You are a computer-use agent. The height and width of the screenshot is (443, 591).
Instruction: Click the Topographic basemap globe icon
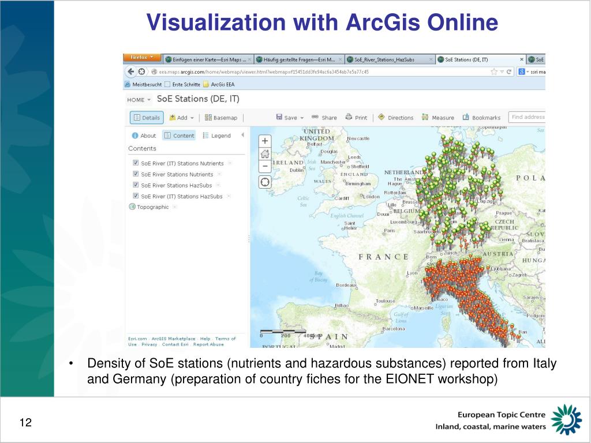pos(132,207)
